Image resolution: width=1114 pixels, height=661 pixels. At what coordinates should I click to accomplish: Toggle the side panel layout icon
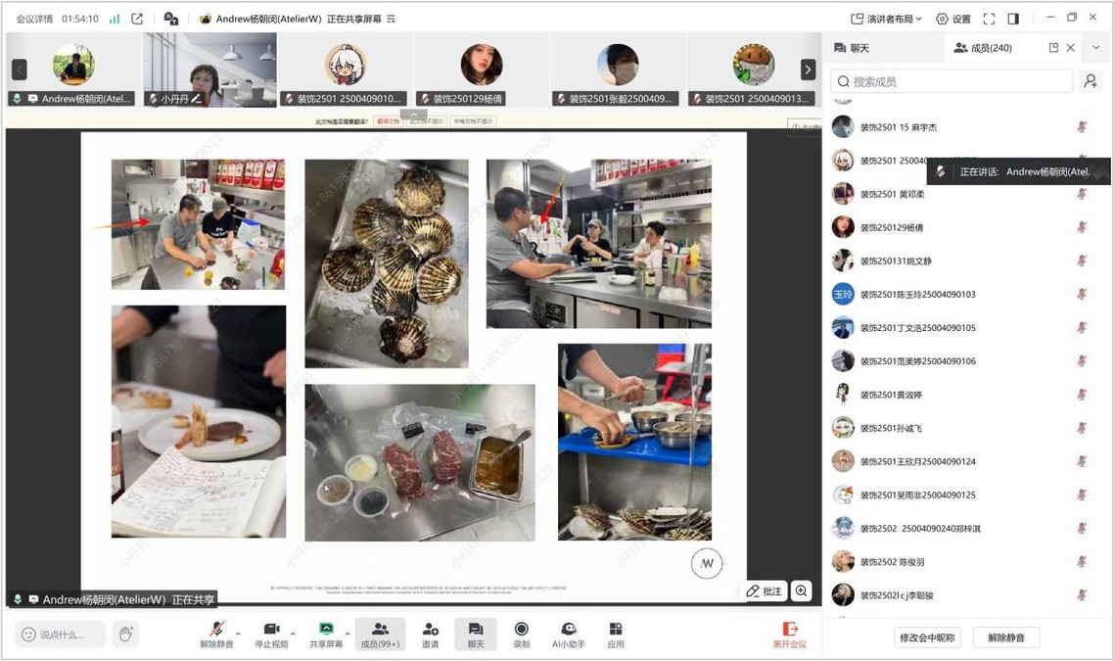coord(1013,19)
